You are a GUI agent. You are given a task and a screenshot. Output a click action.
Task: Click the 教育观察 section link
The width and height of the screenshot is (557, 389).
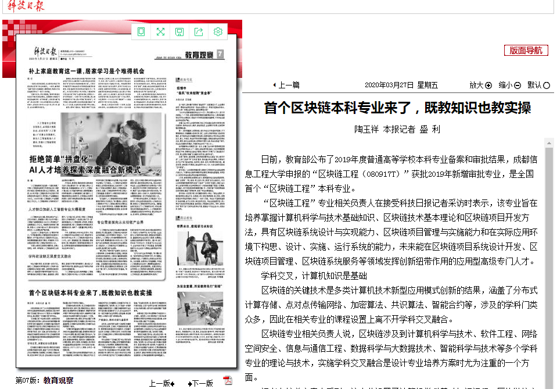58,380
